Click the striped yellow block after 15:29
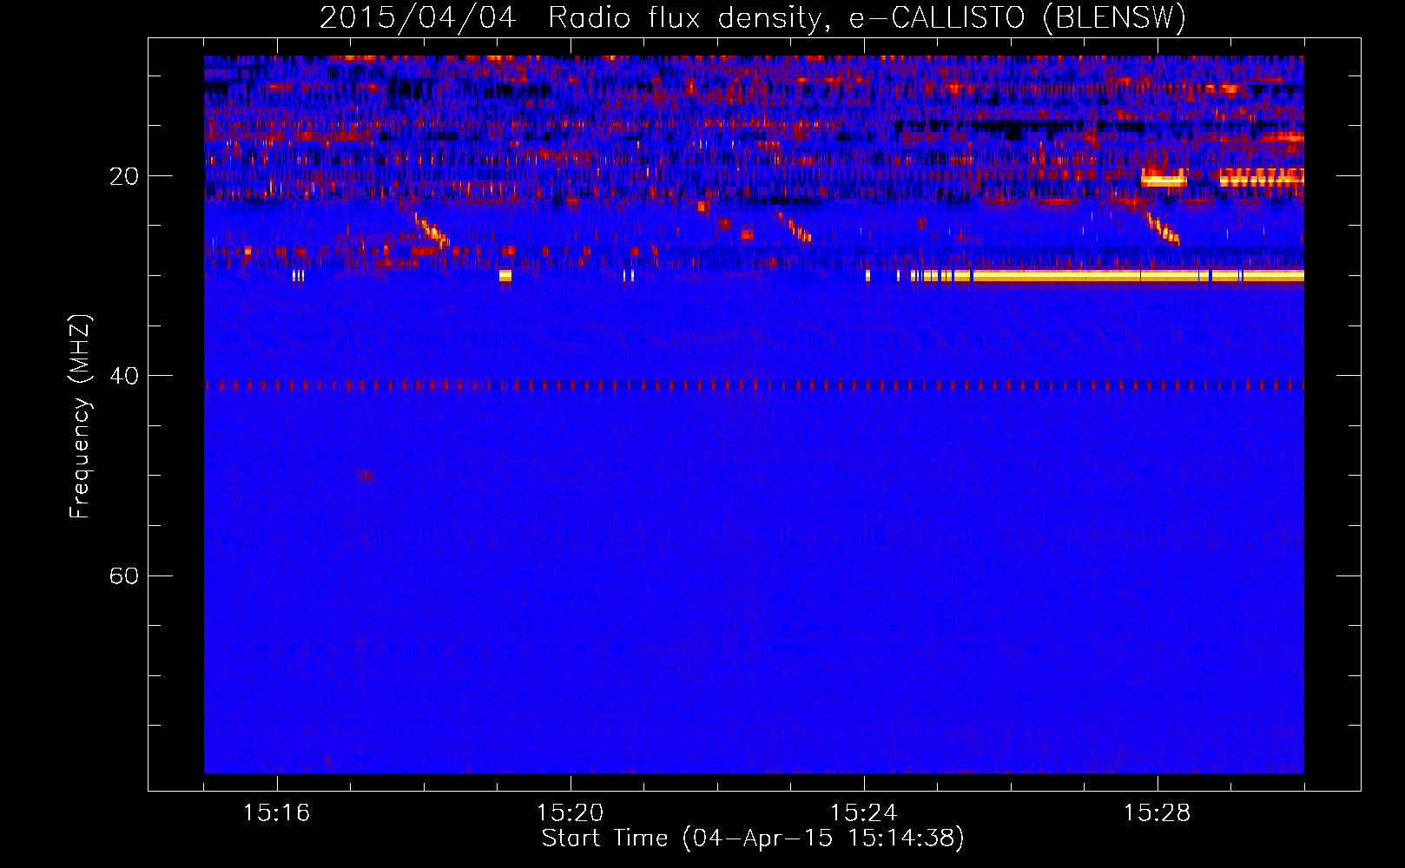1405x868 pixels. coord(1262,178)
